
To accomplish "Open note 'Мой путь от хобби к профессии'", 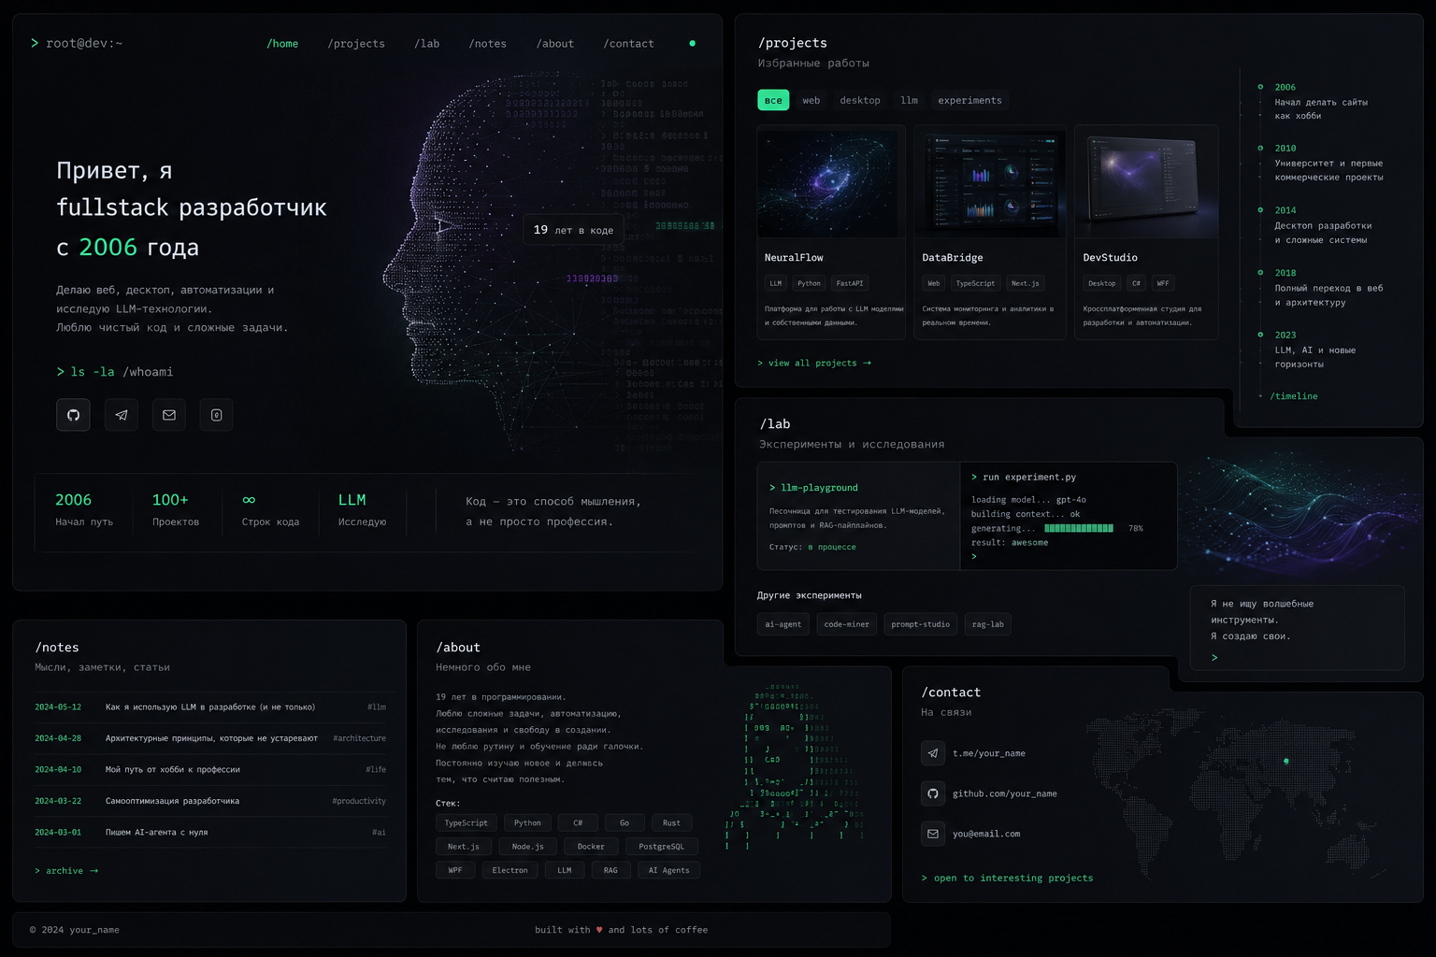I will coord(210,770).
